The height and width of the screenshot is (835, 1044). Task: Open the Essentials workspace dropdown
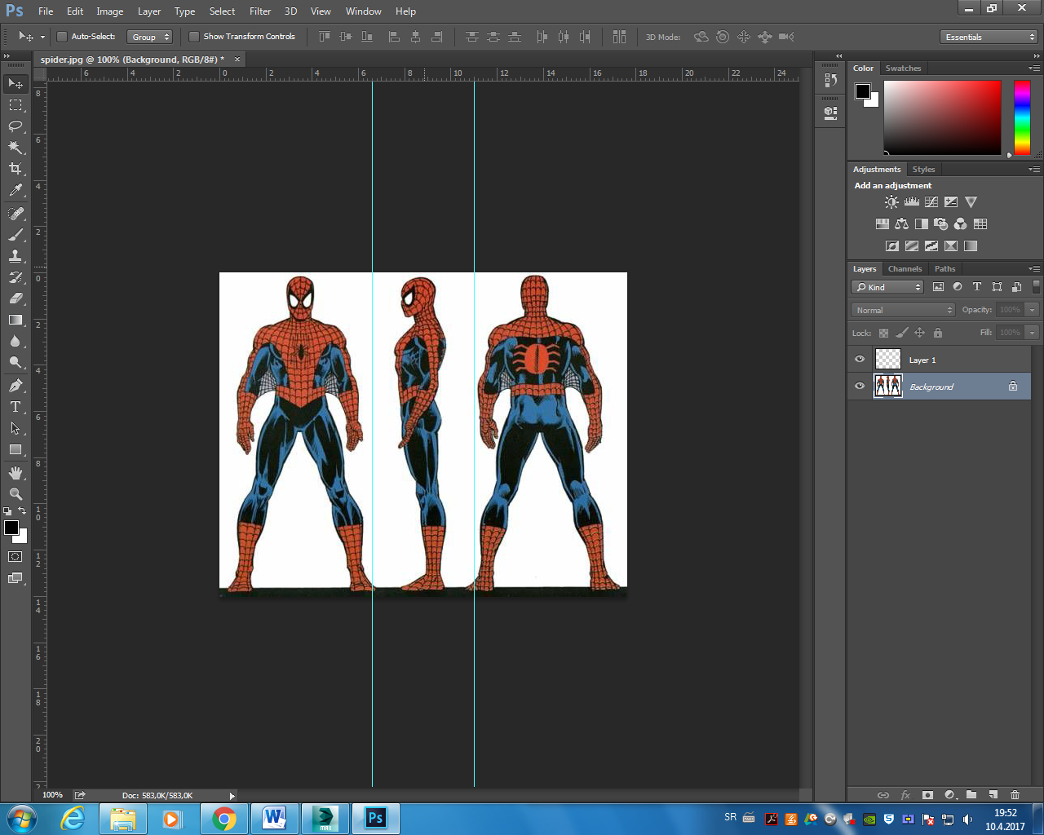[x=989, y=37]
